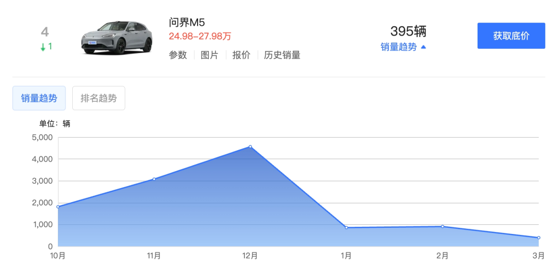The image size is (557, 271).
Task: Click the 3月 data point on chart
Action: pos(538,238)
